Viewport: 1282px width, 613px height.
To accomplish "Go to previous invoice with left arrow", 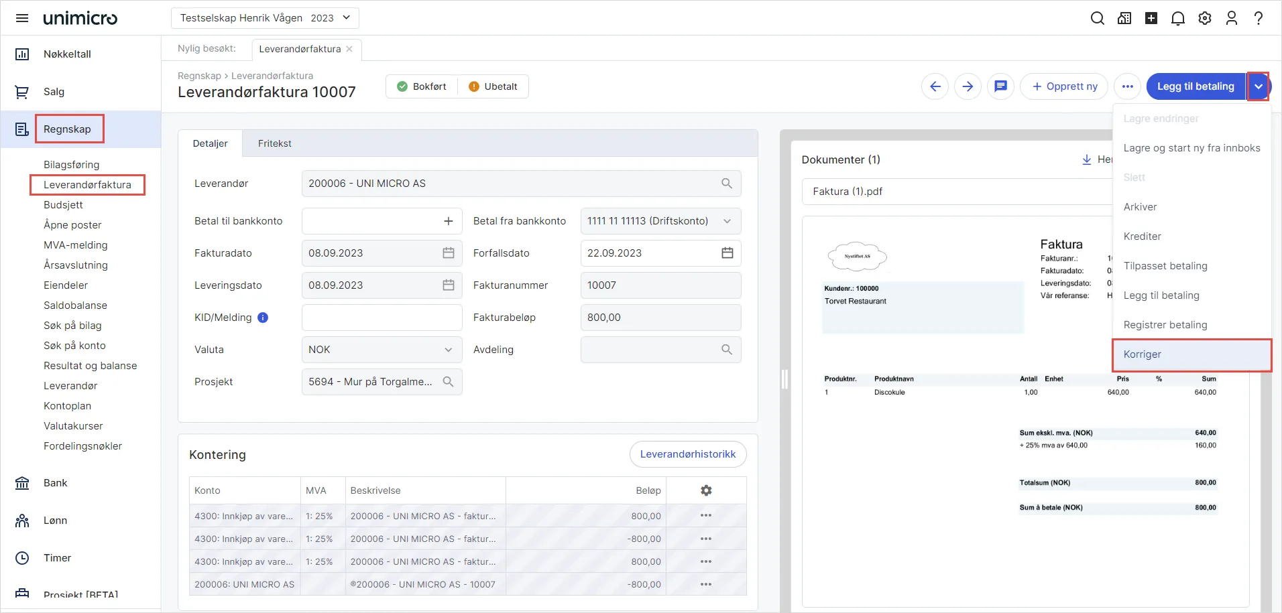I will (x=935, y=86).
